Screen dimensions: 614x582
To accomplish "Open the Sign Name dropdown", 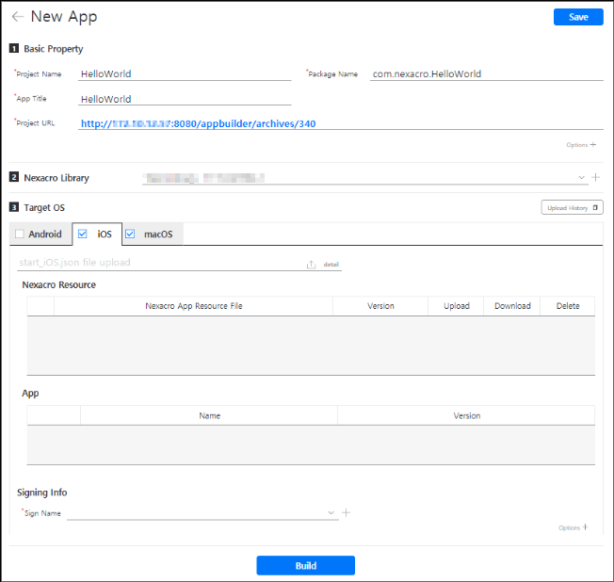I will click(331, 513).
